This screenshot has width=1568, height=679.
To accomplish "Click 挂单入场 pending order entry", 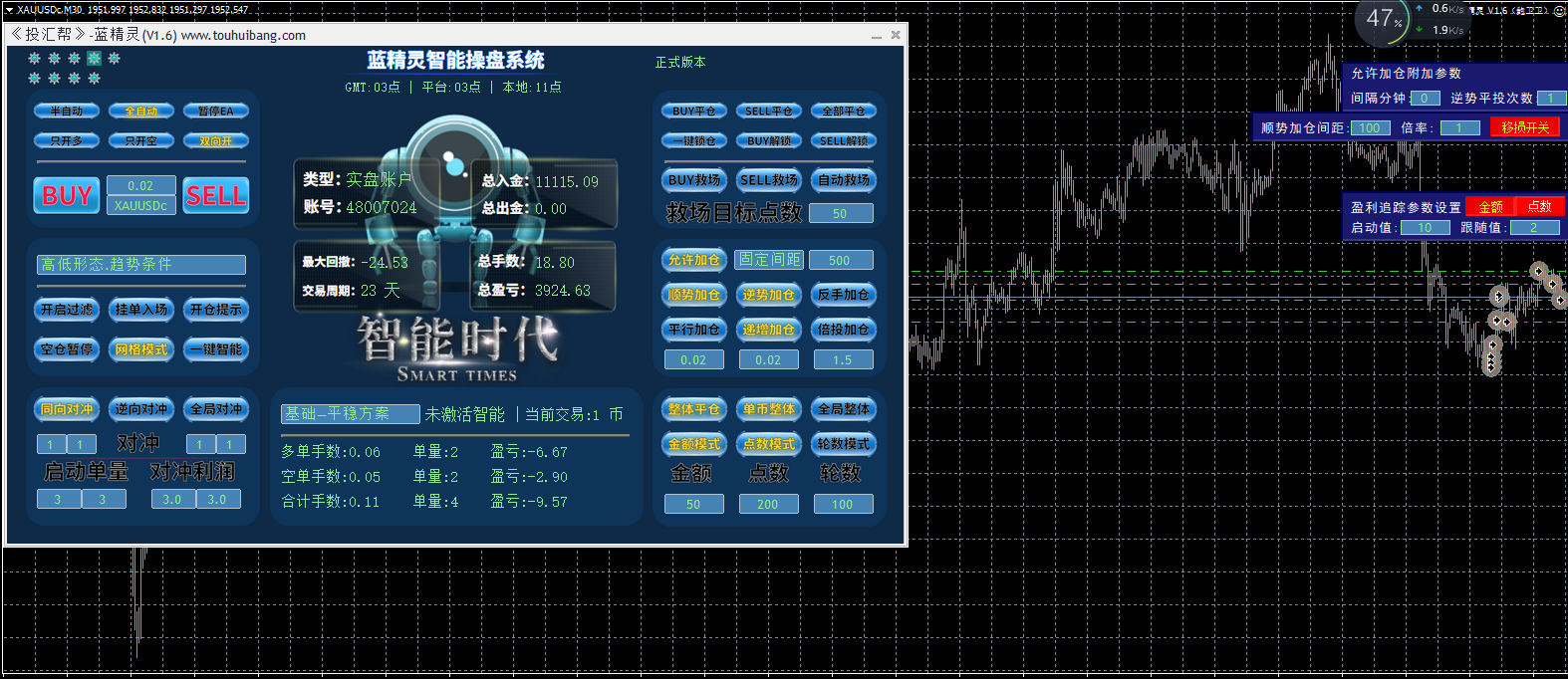I will tap(141, 310).
